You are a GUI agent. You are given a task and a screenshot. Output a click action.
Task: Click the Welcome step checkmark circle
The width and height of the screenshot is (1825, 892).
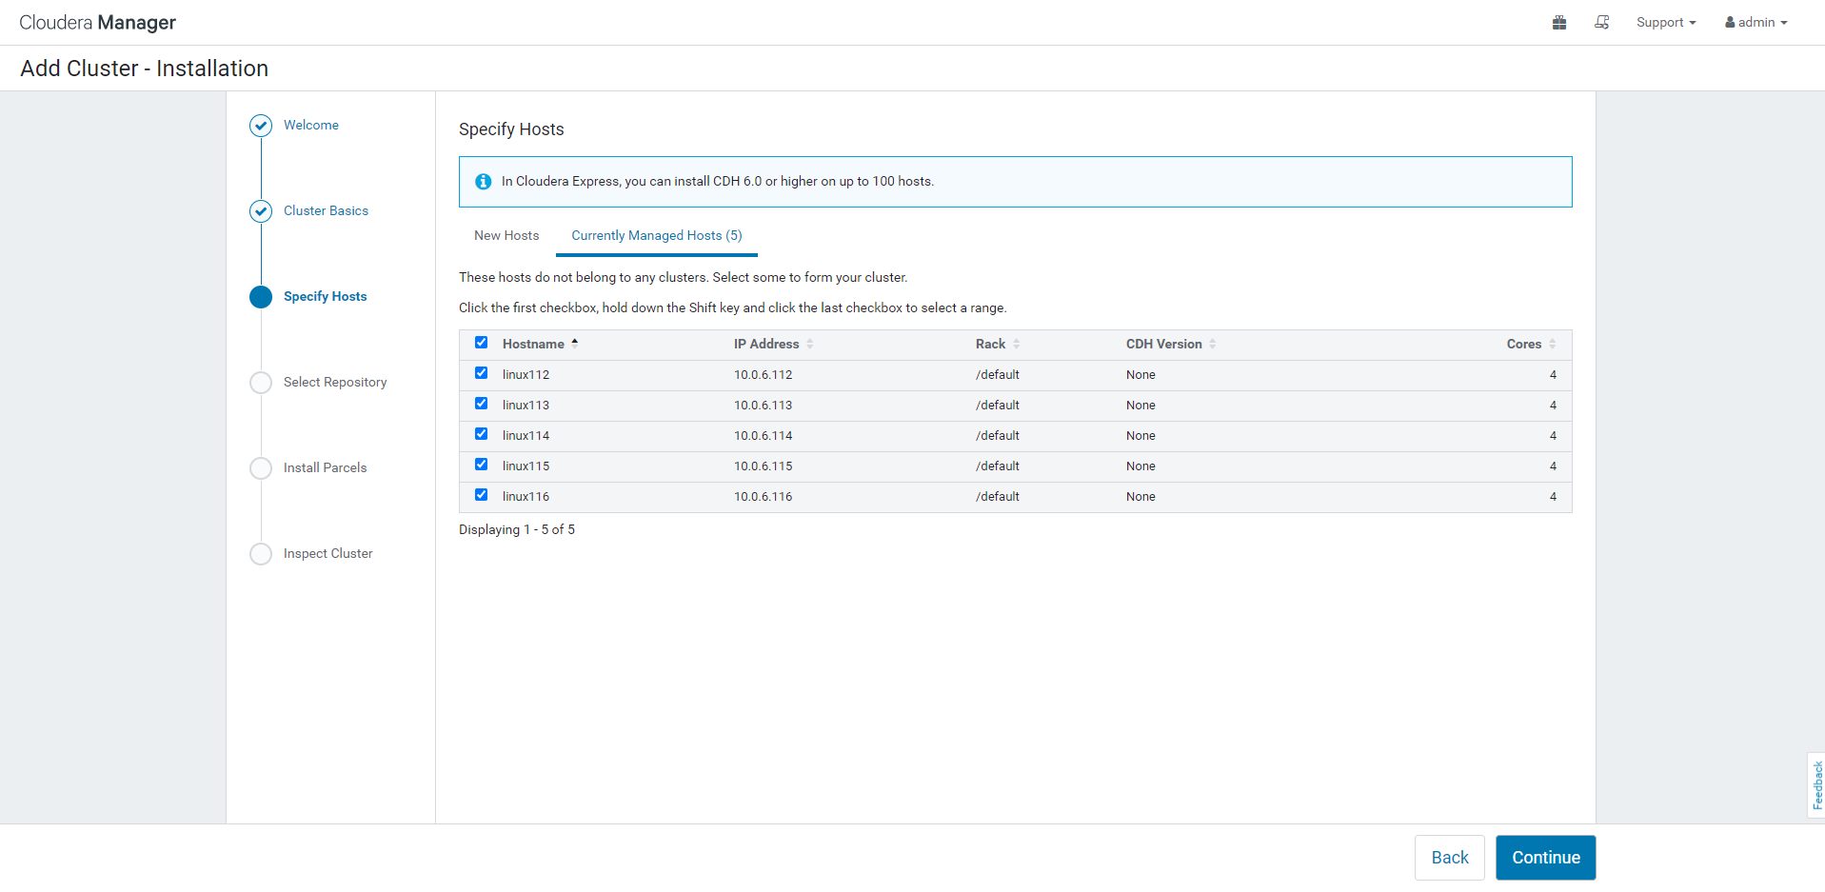[x=261, y=126]
